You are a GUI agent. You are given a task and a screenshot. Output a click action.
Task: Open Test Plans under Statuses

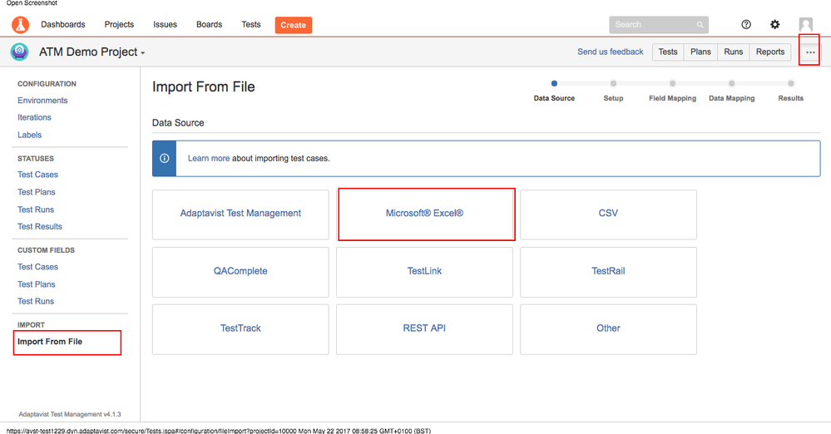[36, 192]
